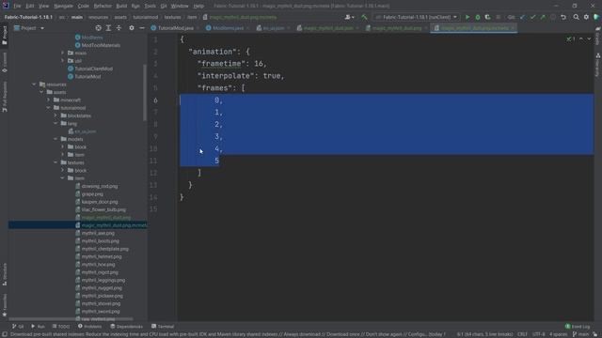Viewport: 602px width, 338px height.
Task: Open the Event Log
Action: tap(578, 327)
